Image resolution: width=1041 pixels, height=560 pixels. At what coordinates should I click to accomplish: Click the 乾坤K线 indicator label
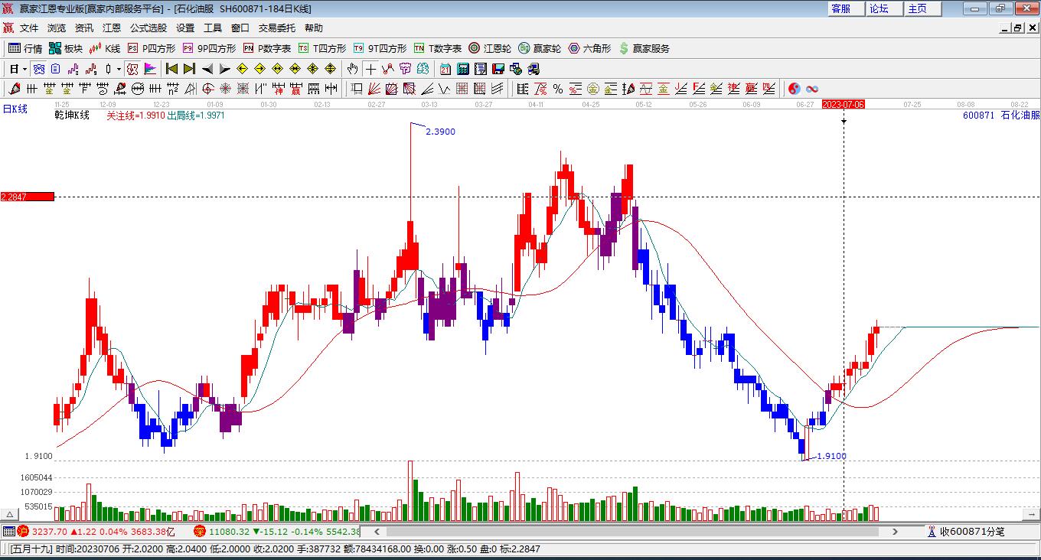72,116
